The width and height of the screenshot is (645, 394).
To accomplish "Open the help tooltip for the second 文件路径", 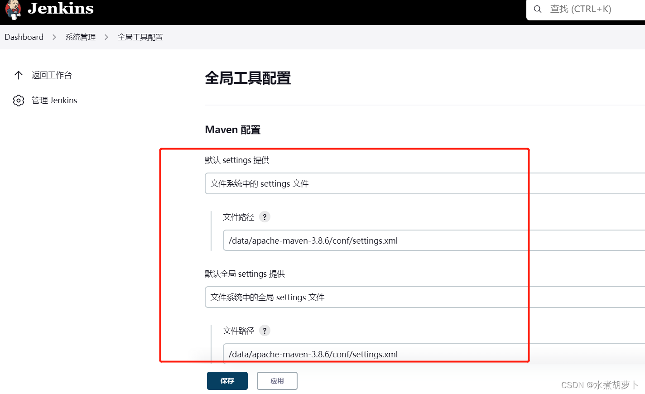I will click(264, 330).
